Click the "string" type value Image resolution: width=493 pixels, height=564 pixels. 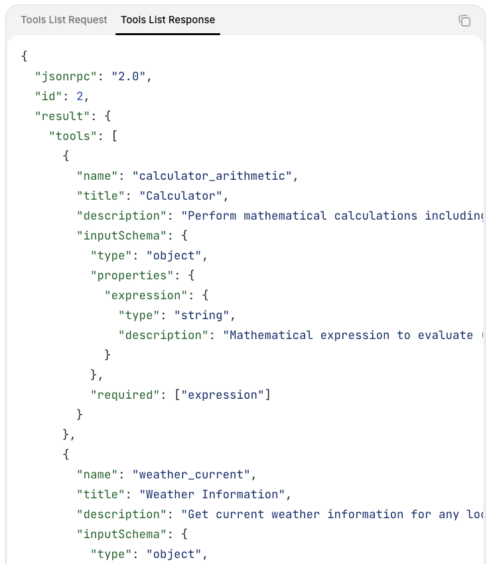(x=202, y=315)
